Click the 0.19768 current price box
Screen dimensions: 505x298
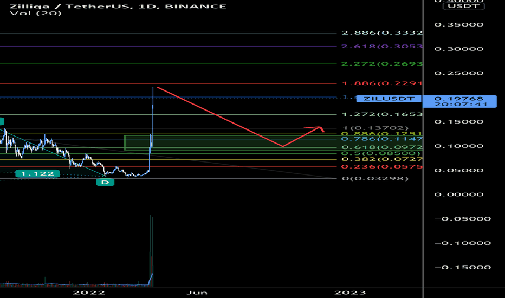coord(459,101)
